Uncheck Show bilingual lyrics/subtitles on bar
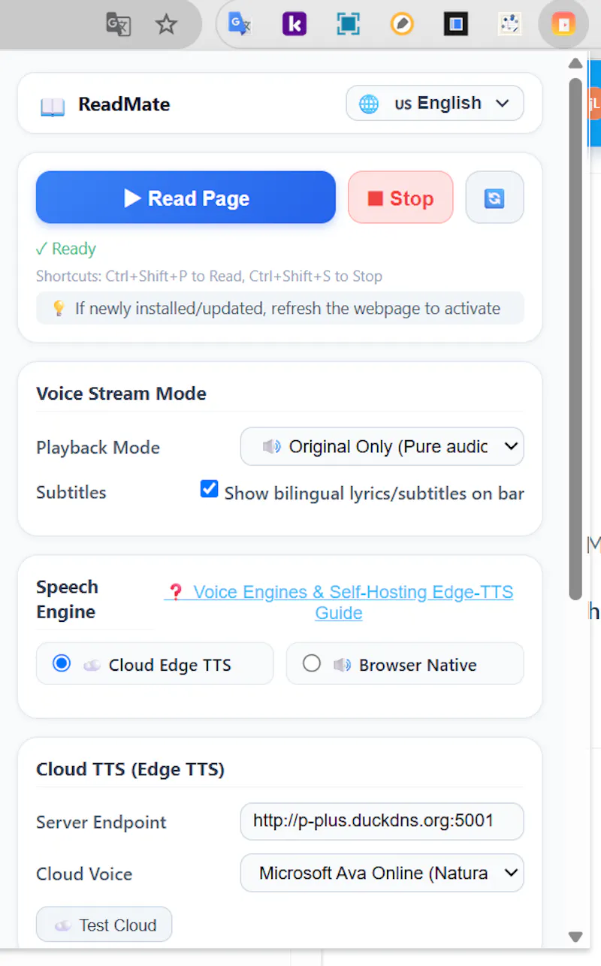The height and width of the screenshot is (966, 601). (209, 490)
